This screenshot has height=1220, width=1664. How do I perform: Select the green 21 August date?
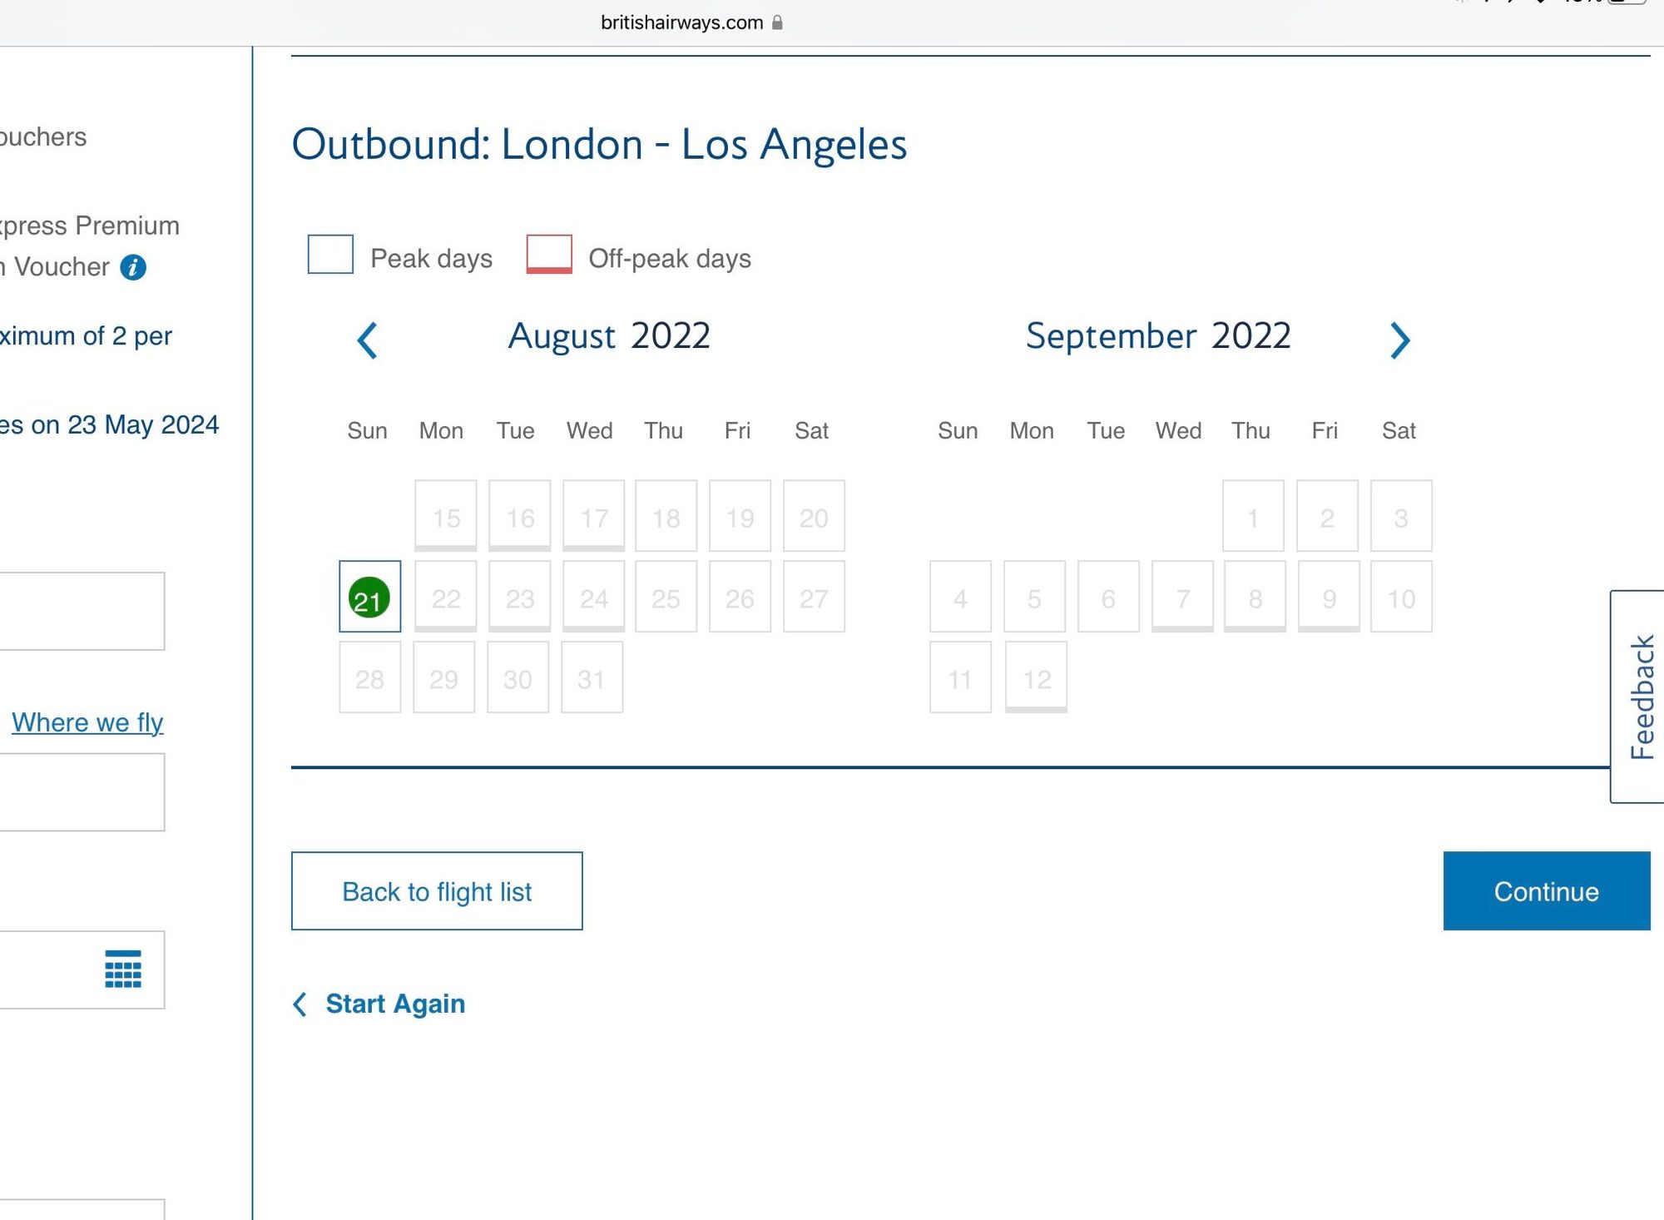click(369, 597)
